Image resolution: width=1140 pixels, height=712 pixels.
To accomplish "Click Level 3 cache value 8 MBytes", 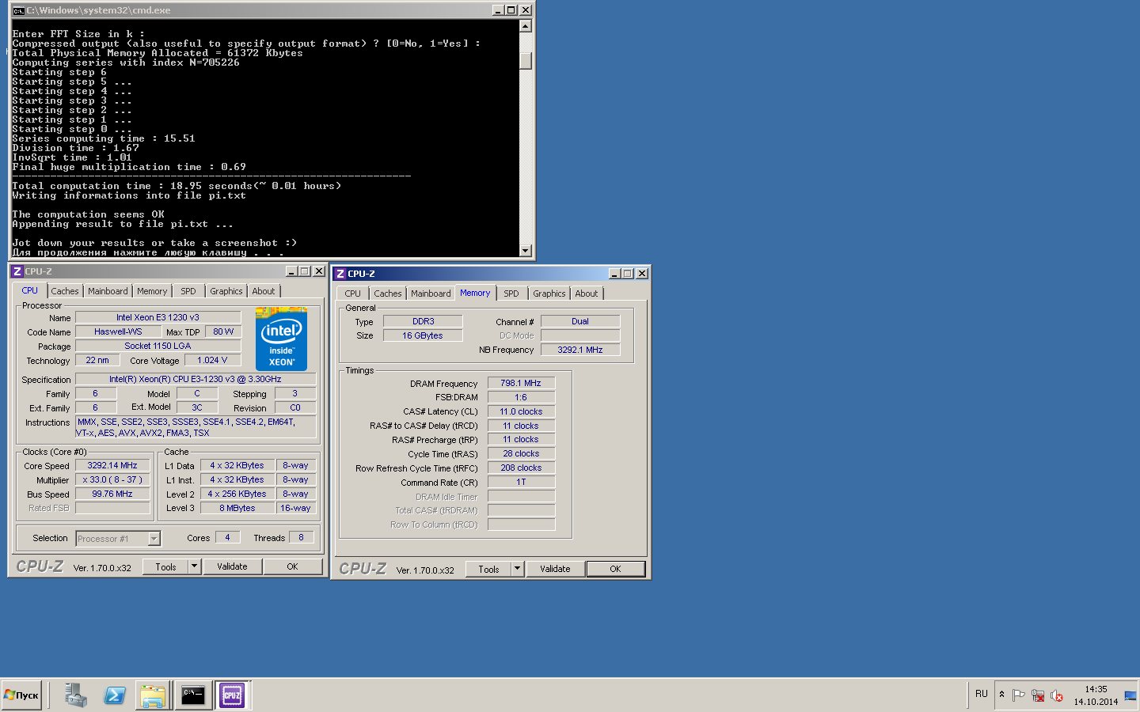I will (237, 508).
